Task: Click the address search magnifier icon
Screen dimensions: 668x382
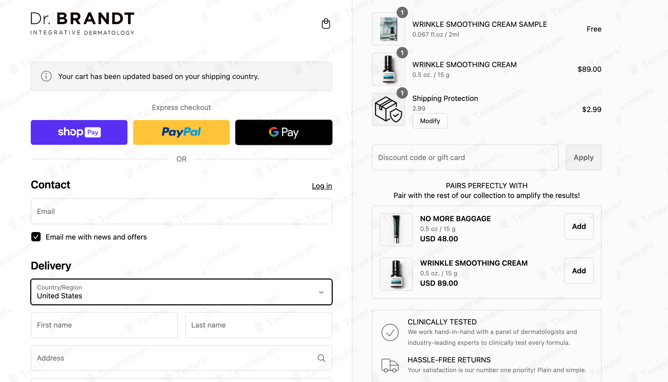Action: [x=321, y=358]
